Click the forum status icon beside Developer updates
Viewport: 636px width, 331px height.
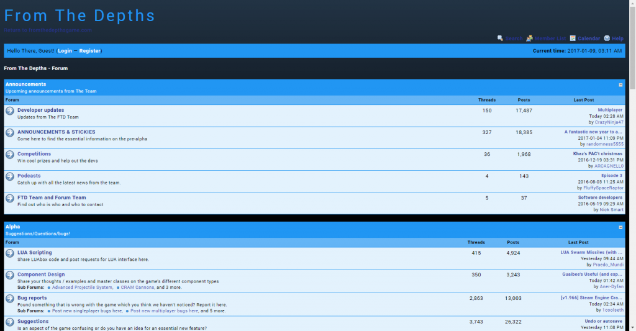pos(10,111)
